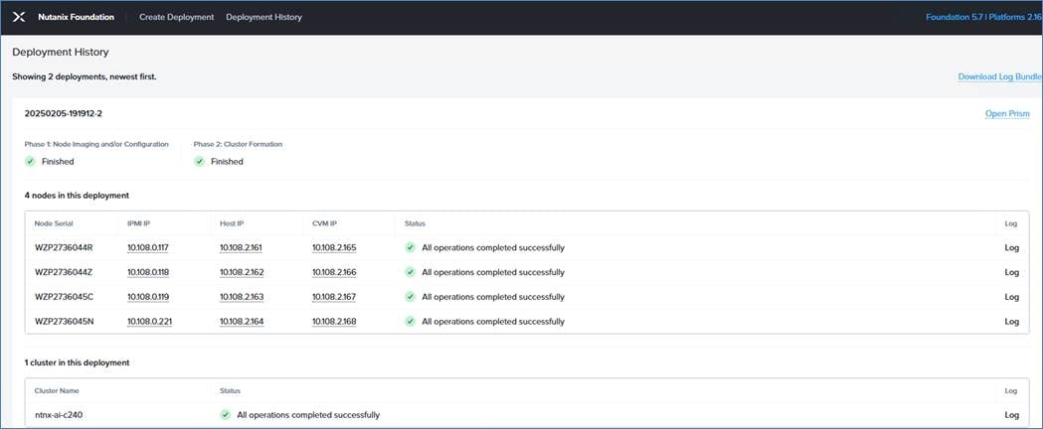
Task: Click the Nutanix Foundation title
Action: 76,17
